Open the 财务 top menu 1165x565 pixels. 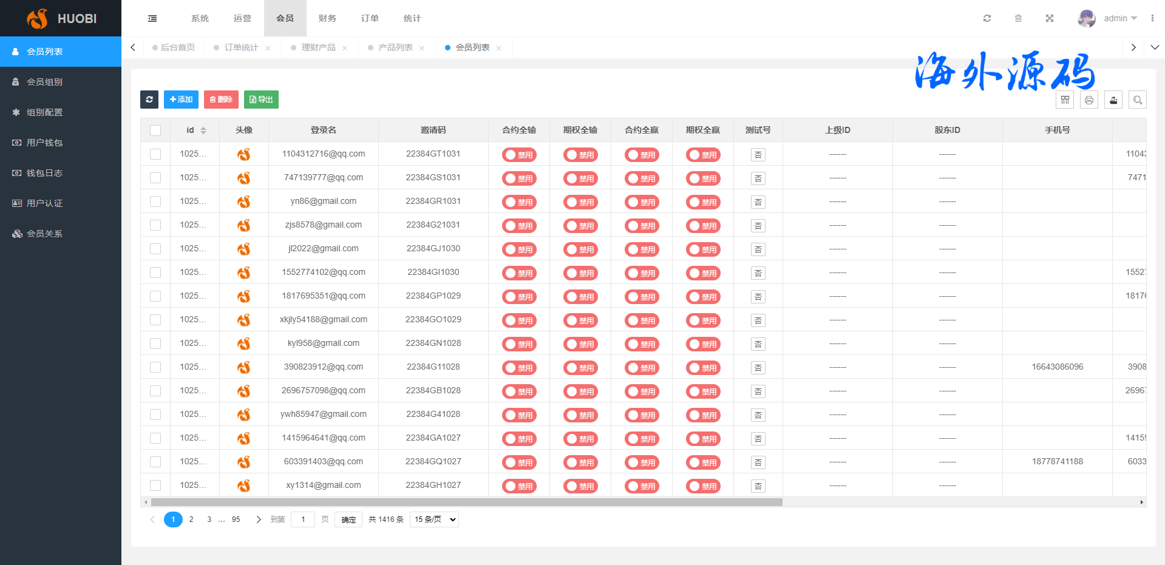[x=327, y=18]
